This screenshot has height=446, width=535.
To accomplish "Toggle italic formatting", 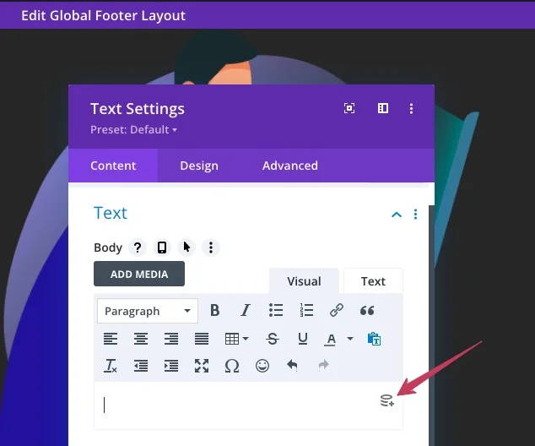I will tap(246, 310).
